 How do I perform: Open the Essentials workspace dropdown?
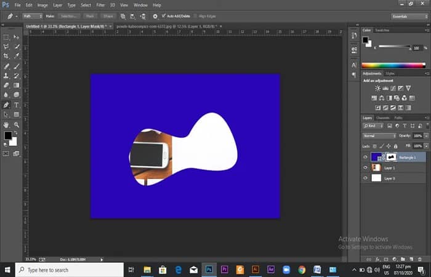click(409, 17)
